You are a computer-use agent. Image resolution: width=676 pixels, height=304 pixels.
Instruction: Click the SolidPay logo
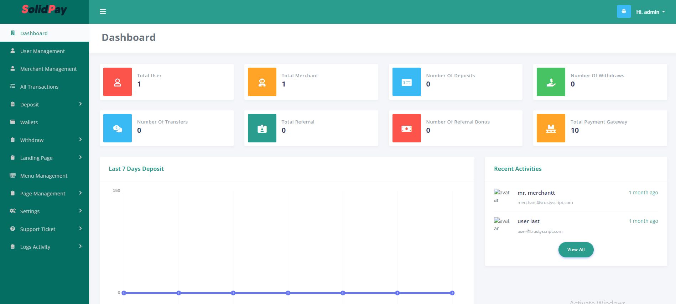[44, 10]
